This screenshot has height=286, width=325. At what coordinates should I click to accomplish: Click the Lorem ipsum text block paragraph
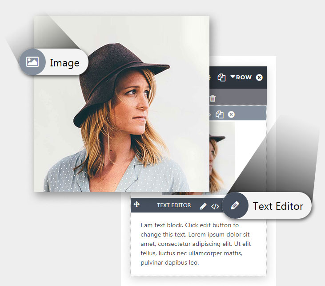coord(196,244)
